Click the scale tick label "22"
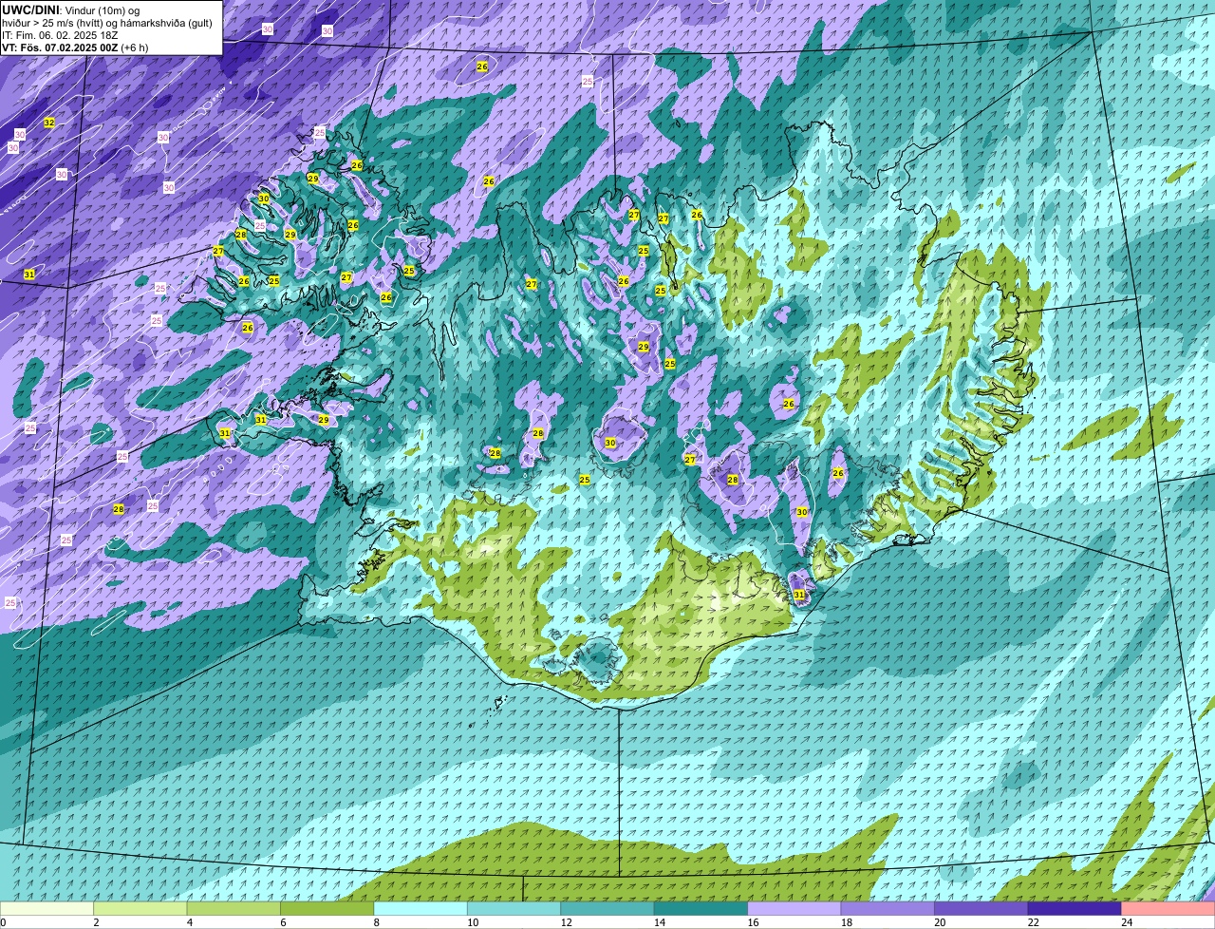 tap(1034, 922)
